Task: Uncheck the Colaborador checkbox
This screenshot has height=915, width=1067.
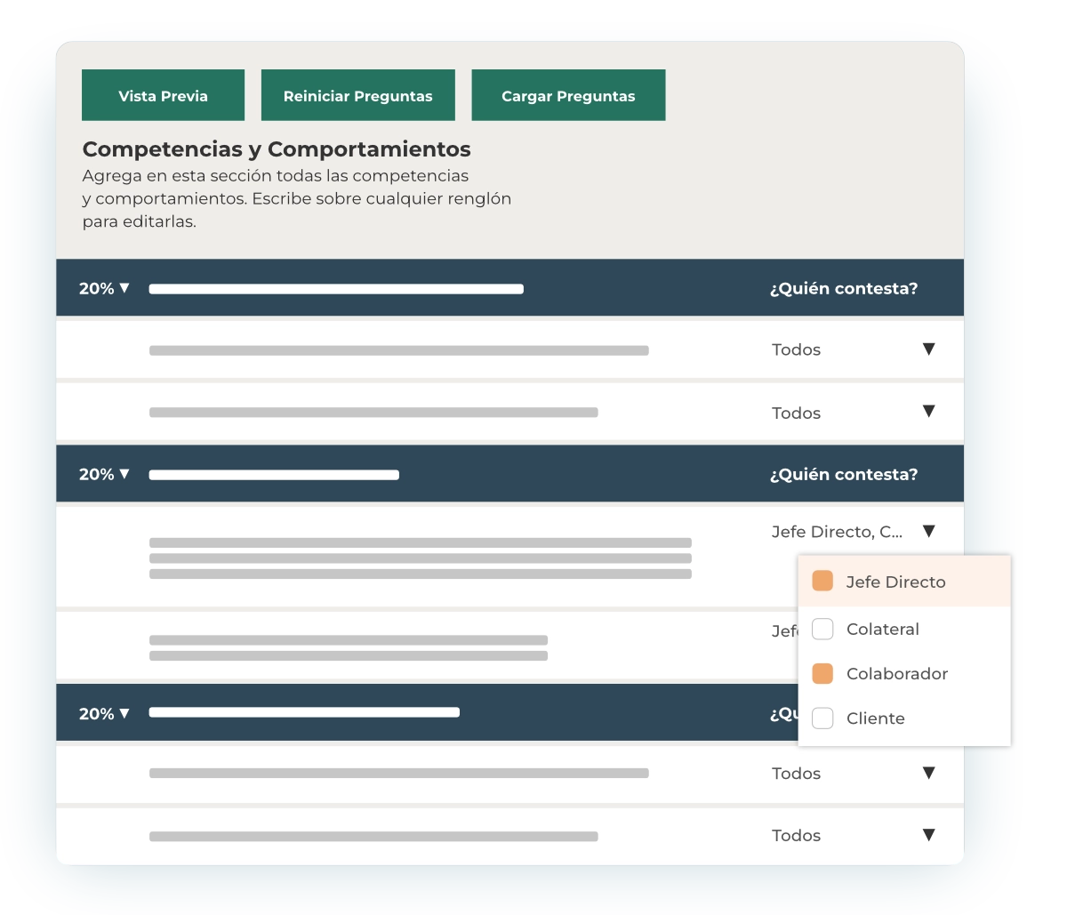Action: point(822,674)
